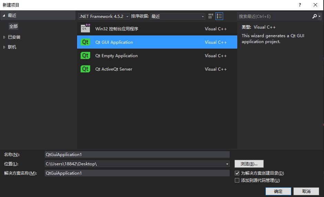
Task: Select Qt Empty Application template name
Action: point(116,55)
